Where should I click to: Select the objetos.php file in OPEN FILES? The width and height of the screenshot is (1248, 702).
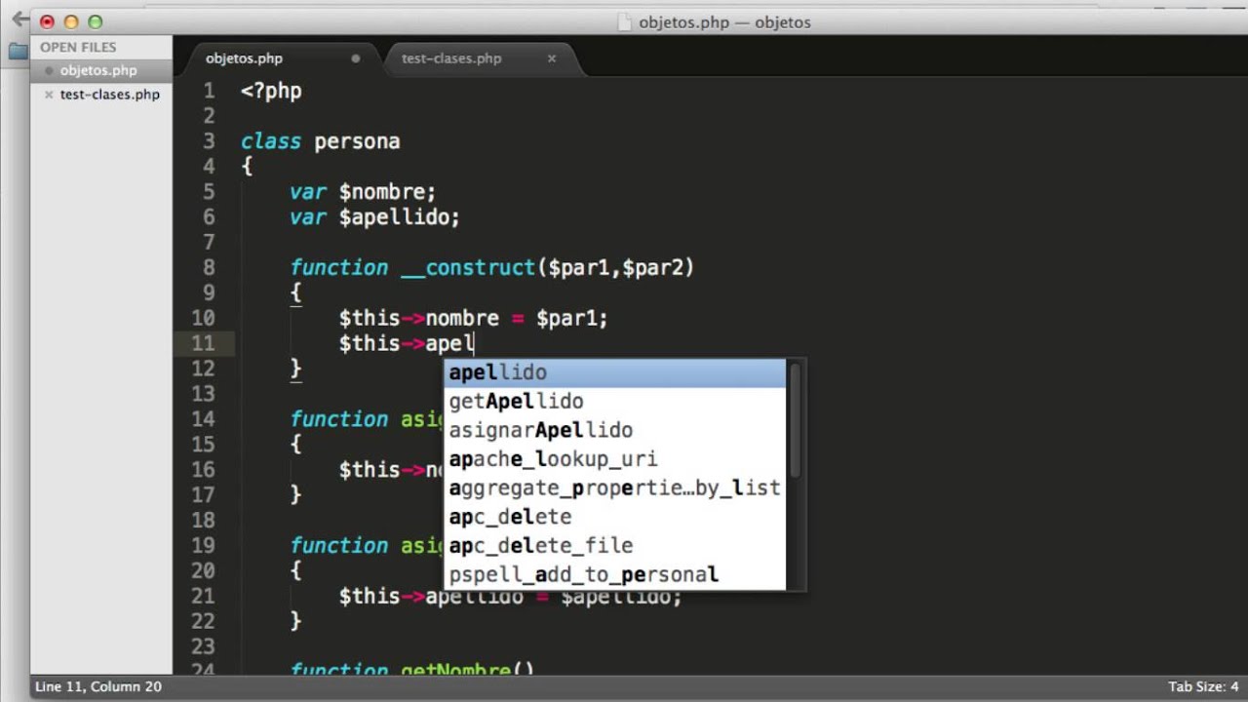click(x=97, y=70)
